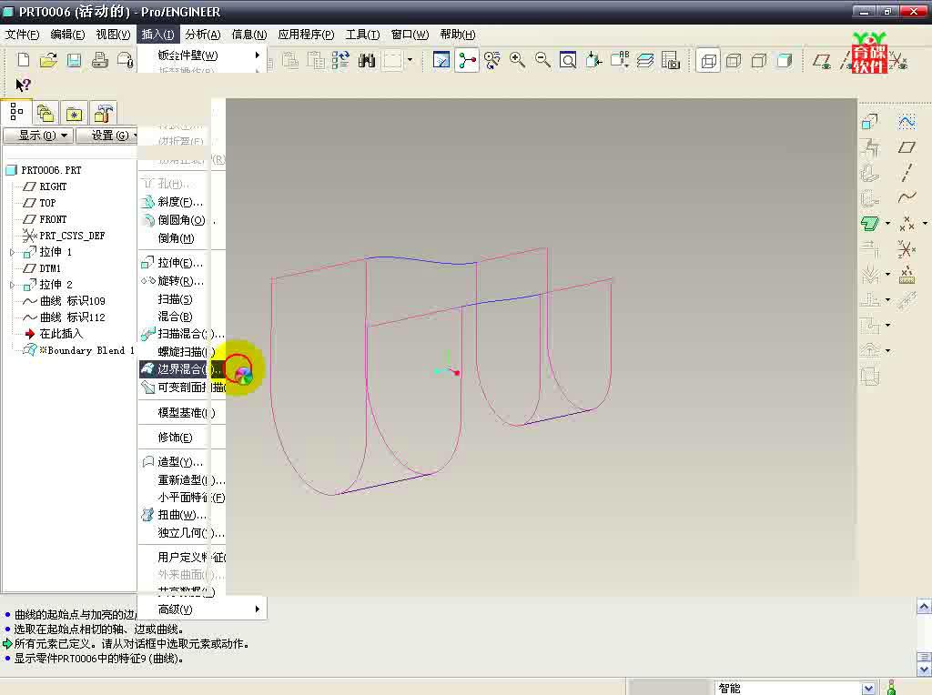Expand the flat wall tool flyout
Viewport: 932px width, 695px height.
(x=888, y=224)
